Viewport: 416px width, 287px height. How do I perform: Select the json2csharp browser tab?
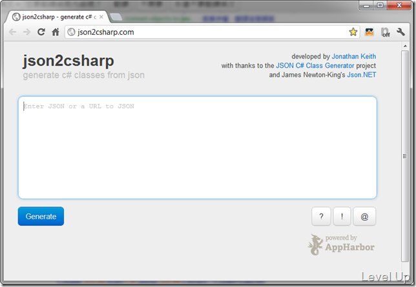[57, 17]
